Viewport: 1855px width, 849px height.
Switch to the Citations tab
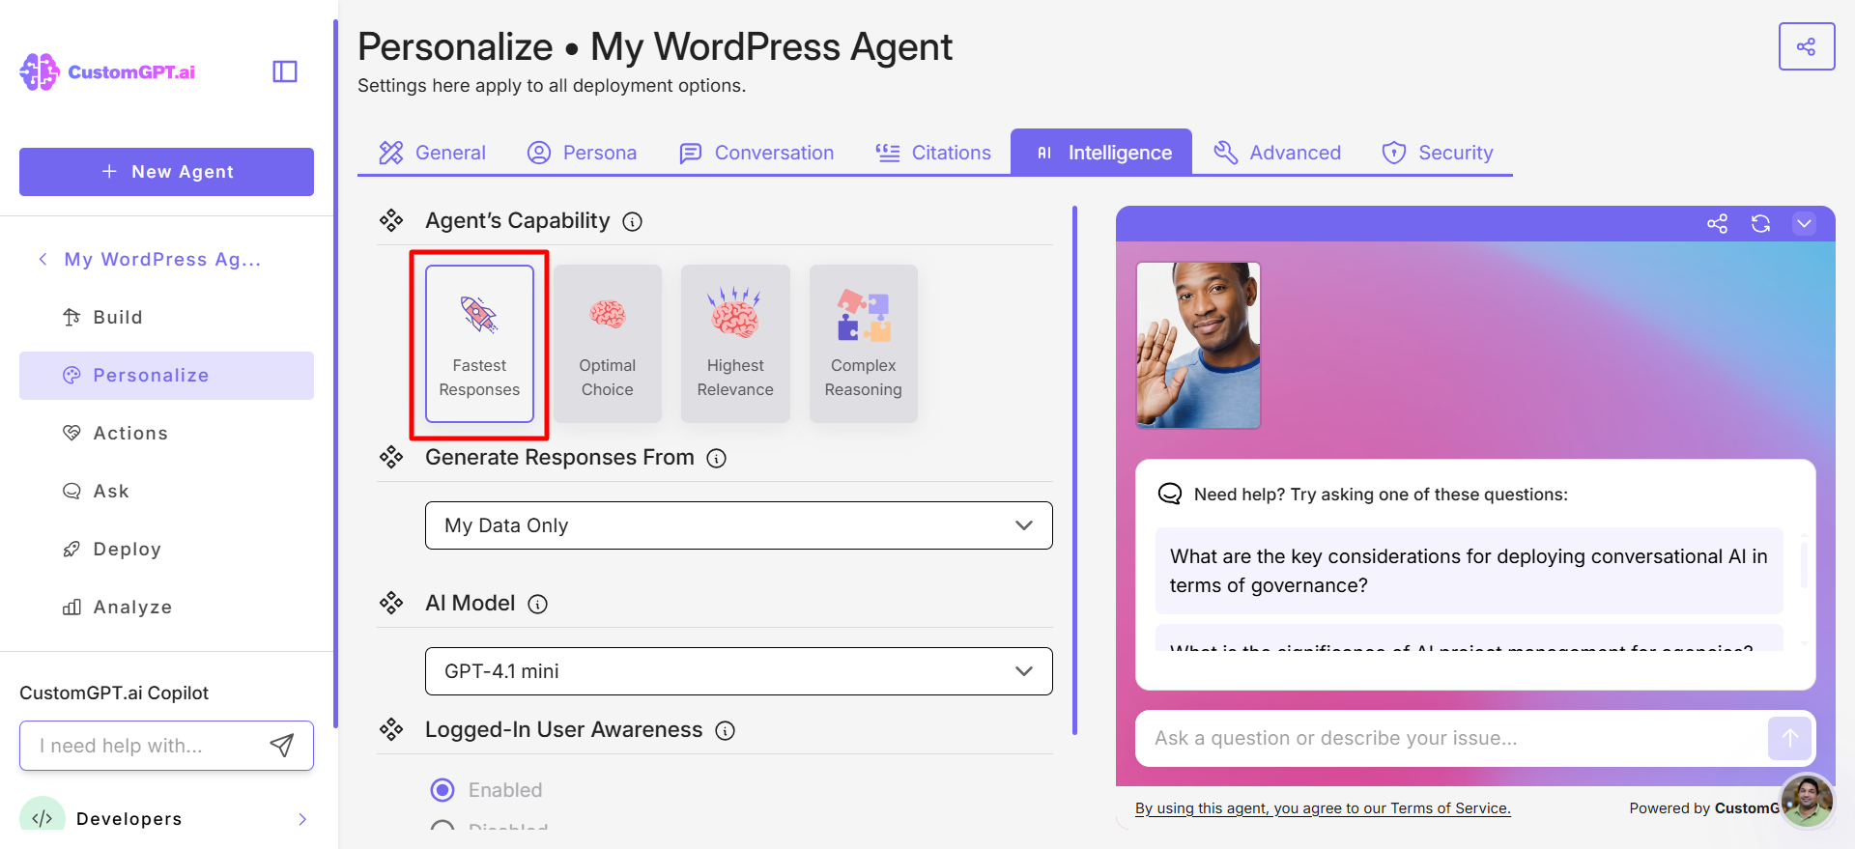(933, 153)
